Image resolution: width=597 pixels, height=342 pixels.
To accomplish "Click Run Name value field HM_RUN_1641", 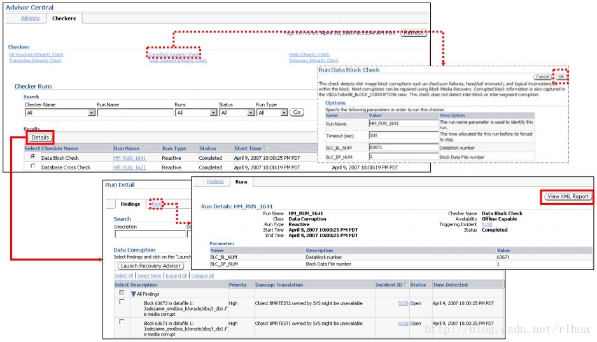I will point(404,124).
